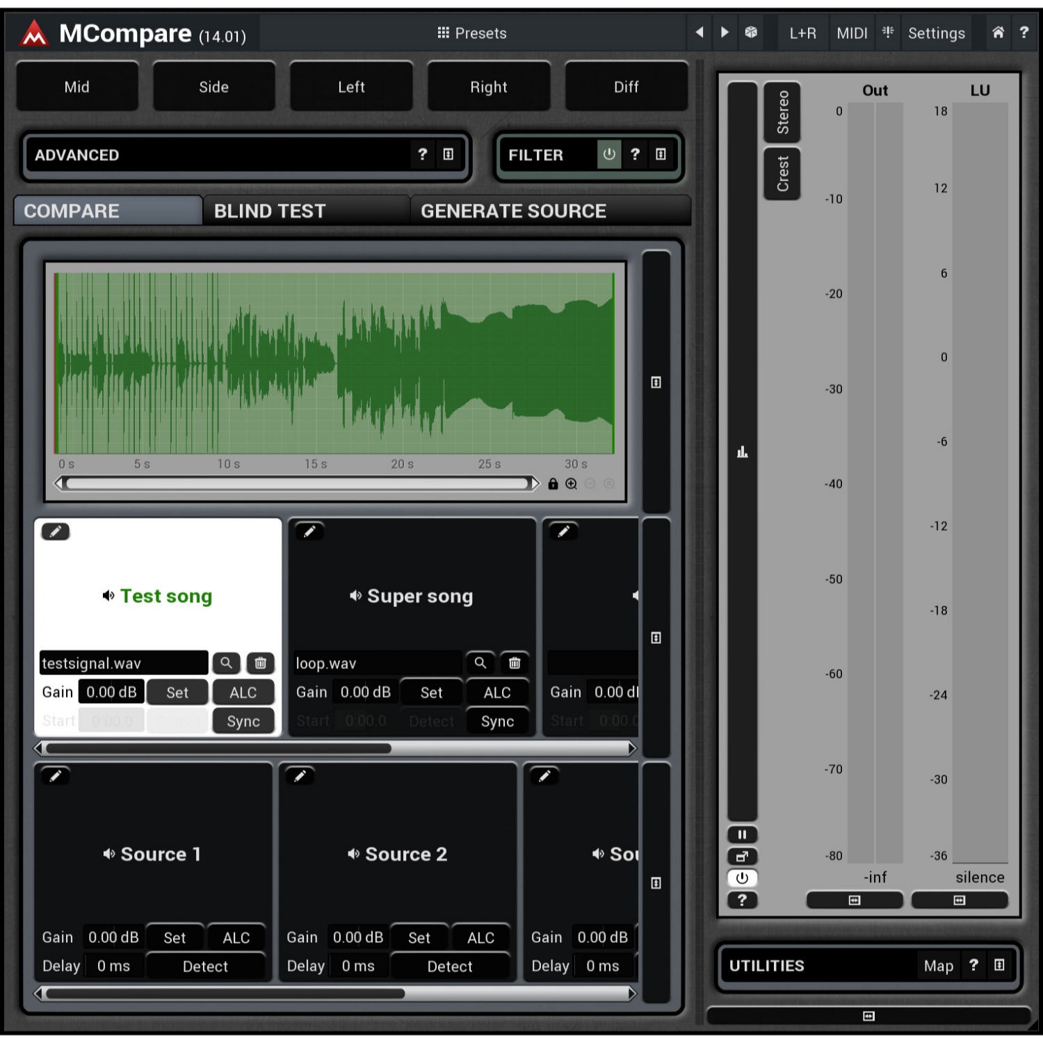This screenshot has width=1043, height=1043.
Task: Lock the waveform zoom with padlock icon
Action: pos(553,483)
